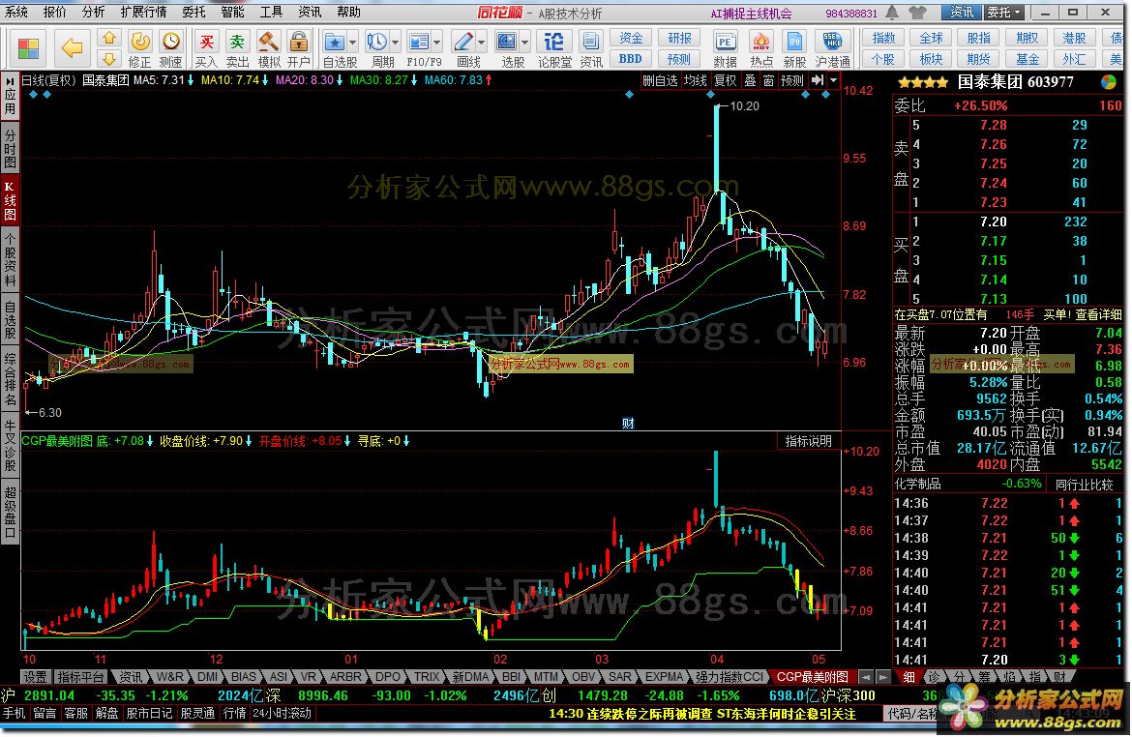Click the 开户 padlock icon
The height and width of the screenshot is (737, 1132).
point(298,42)
